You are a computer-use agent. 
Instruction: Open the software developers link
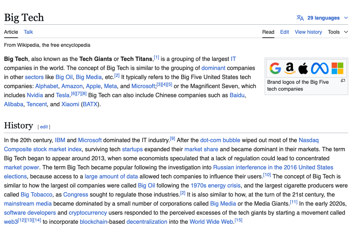(x=30, y=212)
